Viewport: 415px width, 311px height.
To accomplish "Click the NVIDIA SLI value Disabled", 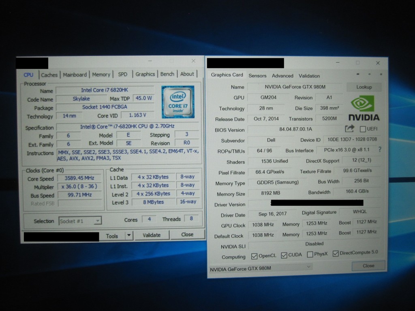I will (314, 244).
